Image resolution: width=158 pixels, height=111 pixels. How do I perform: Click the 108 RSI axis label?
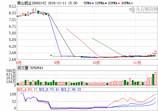[x=13, y=94]
